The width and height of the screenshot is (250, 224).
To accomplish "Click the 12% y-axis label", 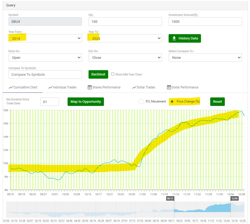I will [x=6, y=150].
